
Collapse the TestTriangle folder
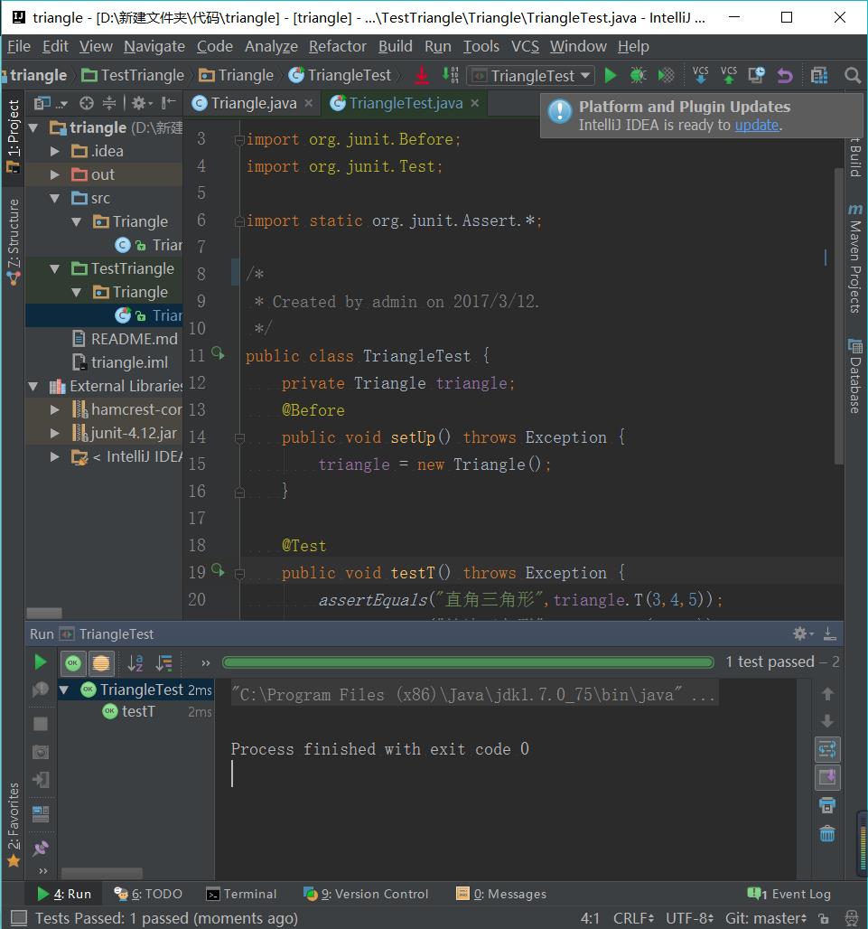pyautogui.click(x=54, y=269)
